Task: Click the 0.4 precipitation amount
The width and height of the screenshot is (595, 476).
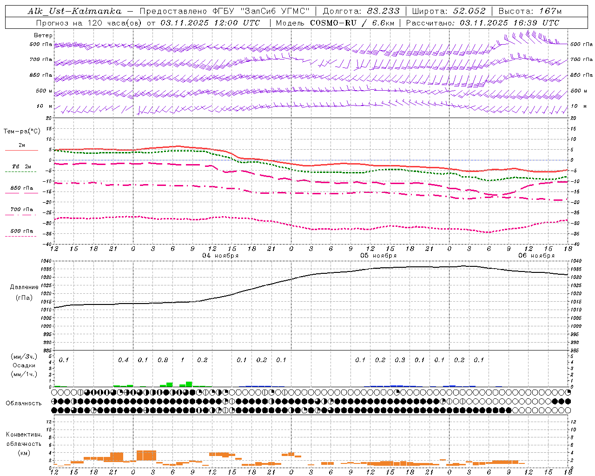Action: click(123, 360)
